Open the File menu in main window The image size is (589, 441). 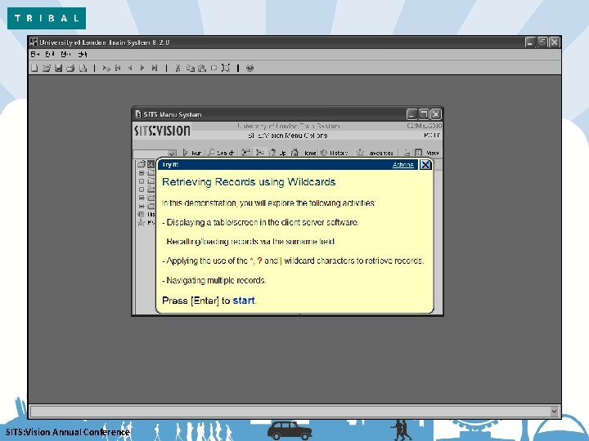pos(35,55)
